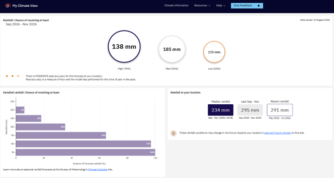Expand the Help dropdown menu

[x=221, y=5]
